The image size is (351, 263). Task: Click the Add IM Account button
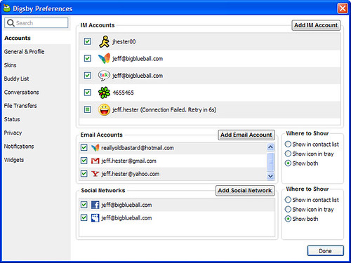tap(316, 25)
